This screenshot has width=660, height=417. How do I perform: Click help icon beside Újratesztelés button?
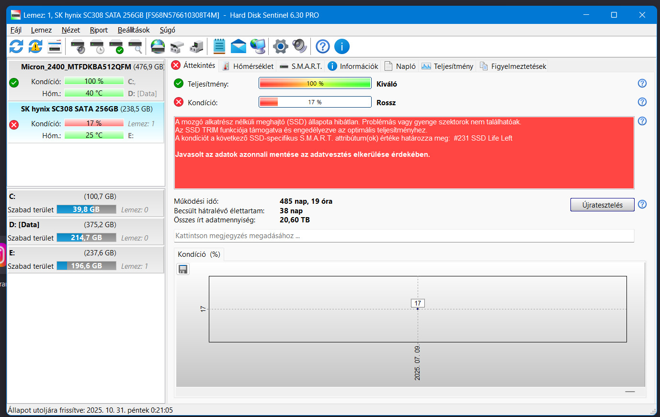(x=642, y=204)
